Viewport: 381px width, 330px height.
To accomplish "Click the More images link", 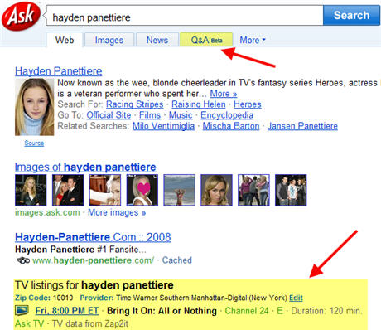I will (117, 212).
